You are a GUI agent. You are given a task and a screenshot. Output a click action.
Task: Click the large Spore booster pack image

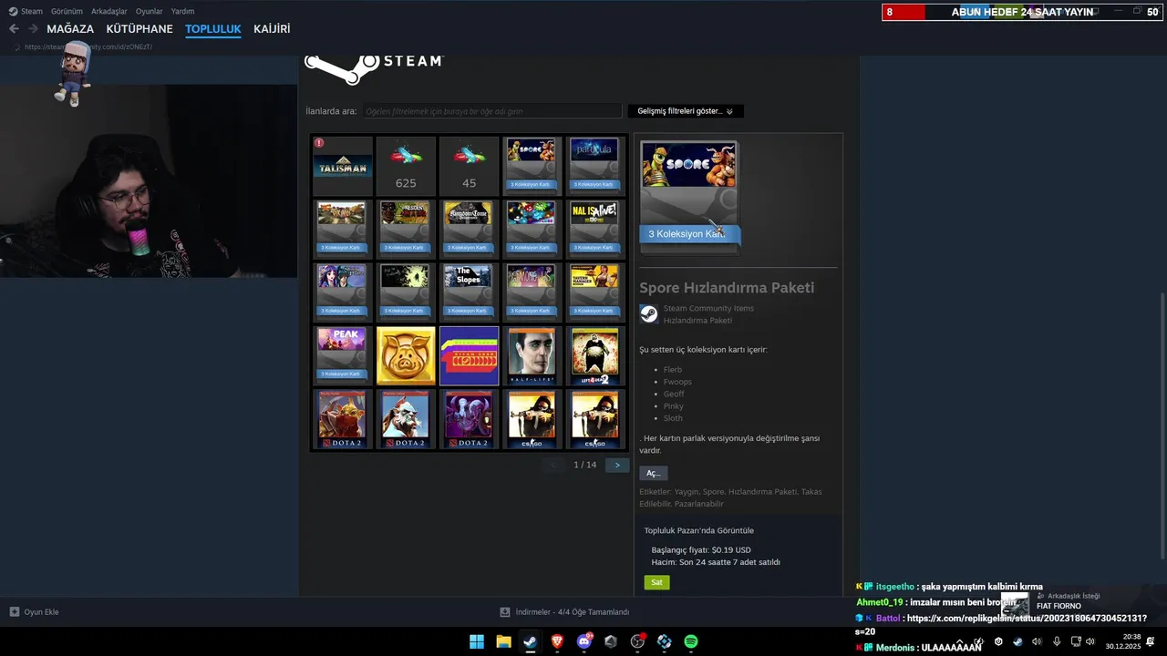[689, 196]
